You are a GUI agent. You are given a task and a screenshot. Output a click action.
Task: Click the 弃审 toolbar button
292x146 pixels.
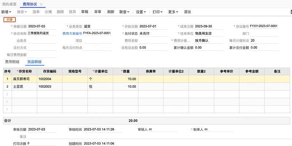coord(97,12)
